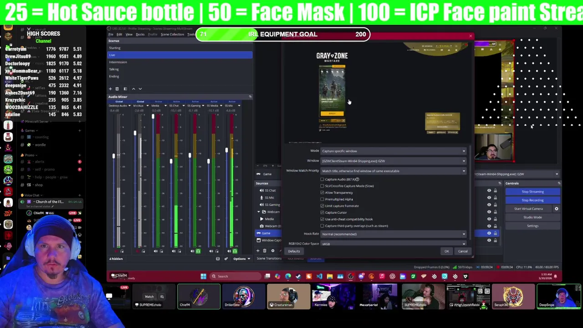Switch to Scene Transitions tab
The height and width of the screenshot is (328, 583).
(x=269, y=259)
